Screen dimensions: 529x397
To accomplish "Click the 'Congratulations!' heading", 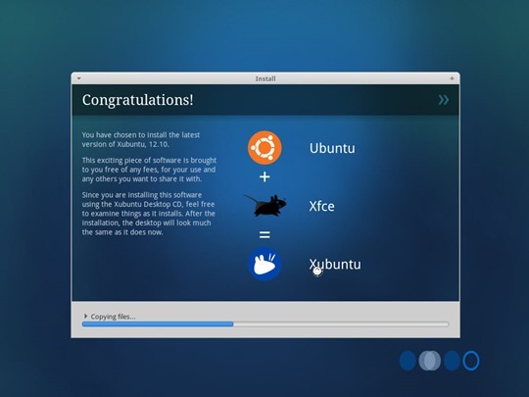I will (x=138, y=100).
